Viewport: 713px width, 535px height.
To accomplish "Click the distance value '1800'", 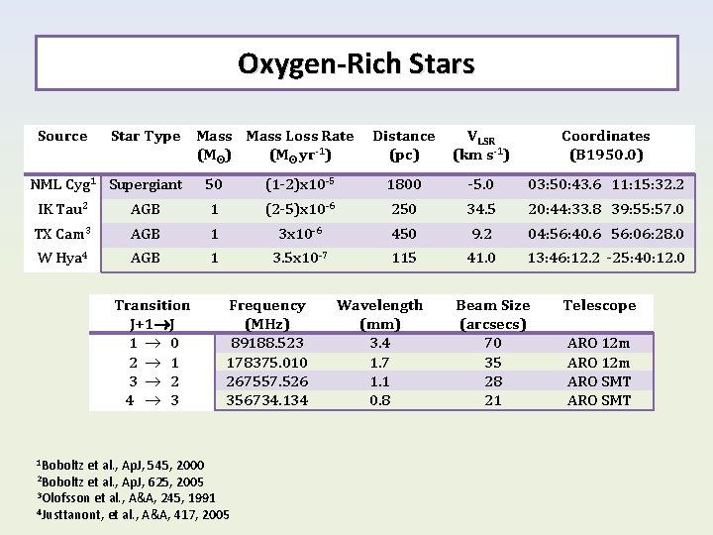I will [404, 184].
